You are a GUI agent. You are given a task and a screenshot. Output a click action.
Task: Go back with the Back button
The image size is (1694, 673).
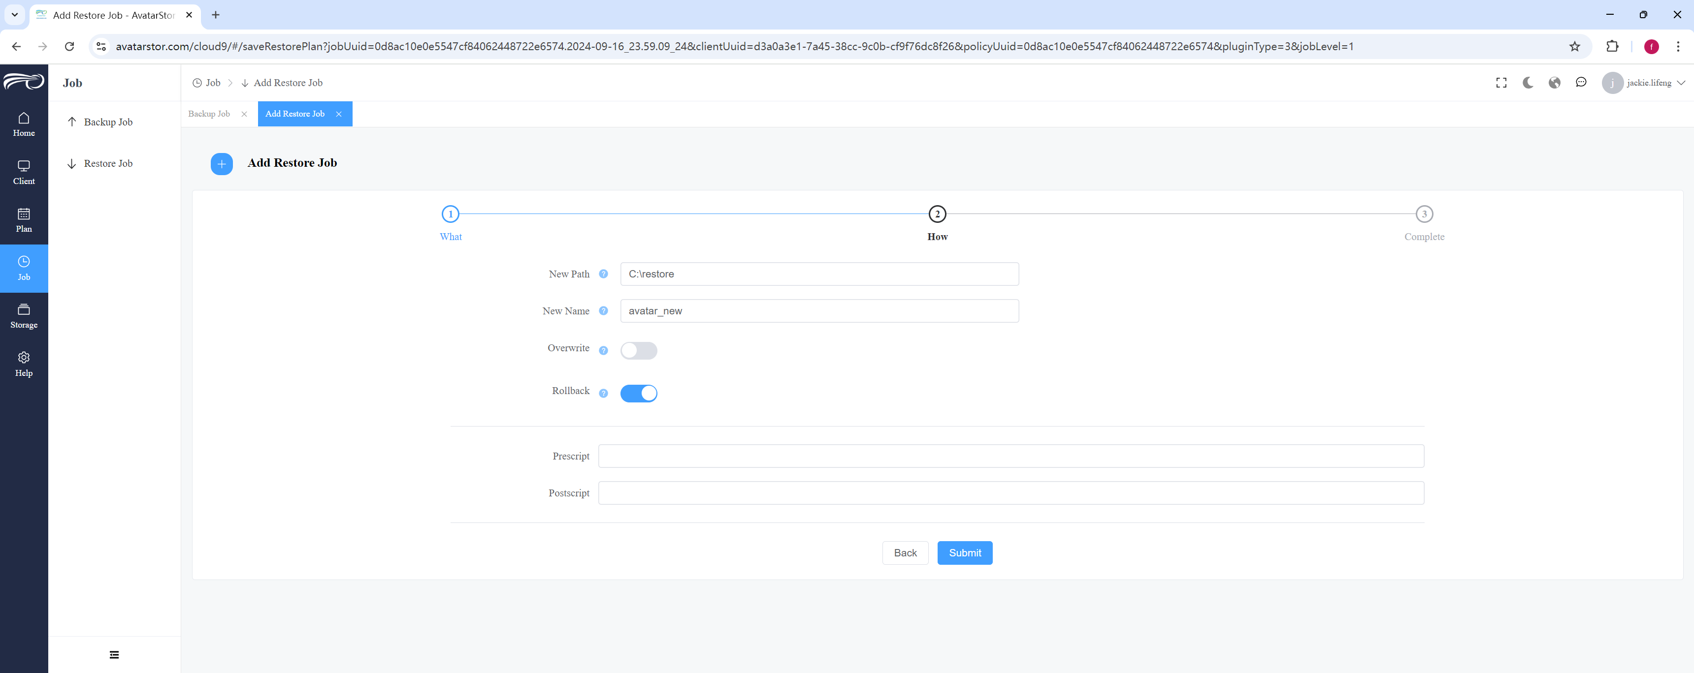point(905,553)
